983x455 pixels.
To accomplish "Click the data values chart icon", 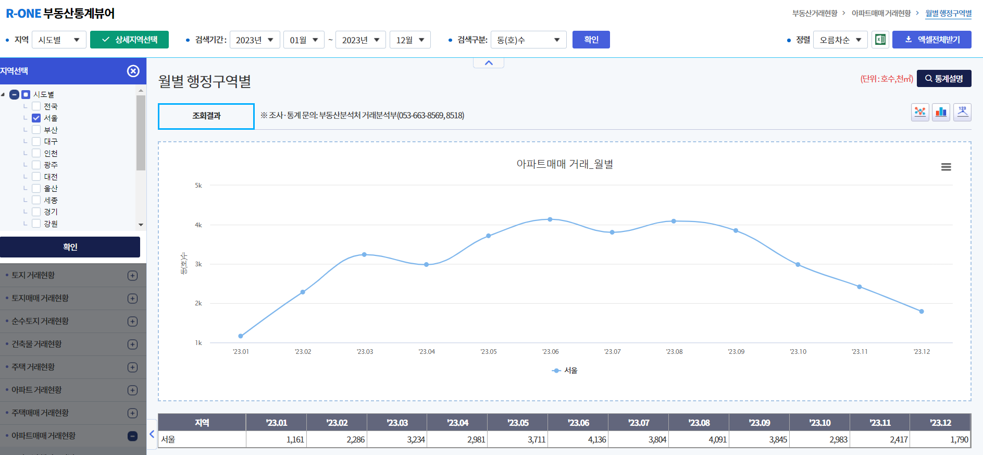I will 962,112.
